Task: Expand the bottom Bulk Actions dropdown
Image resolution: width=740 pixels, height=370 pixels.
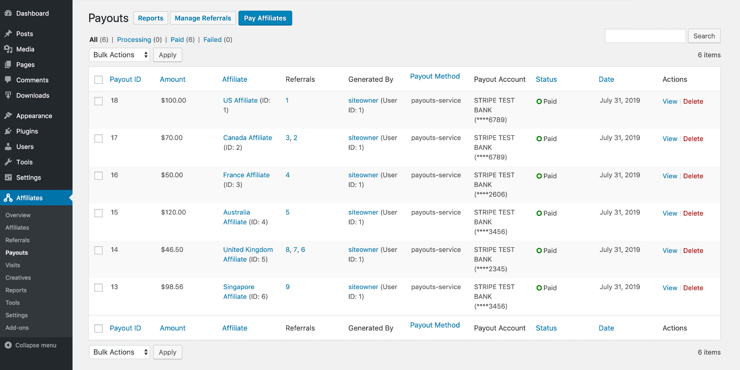Action: click(119, 352)
